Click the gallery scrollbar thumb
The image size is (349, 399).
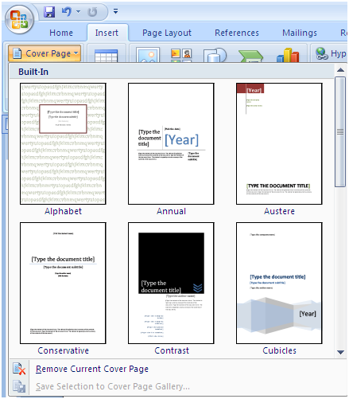340,132
